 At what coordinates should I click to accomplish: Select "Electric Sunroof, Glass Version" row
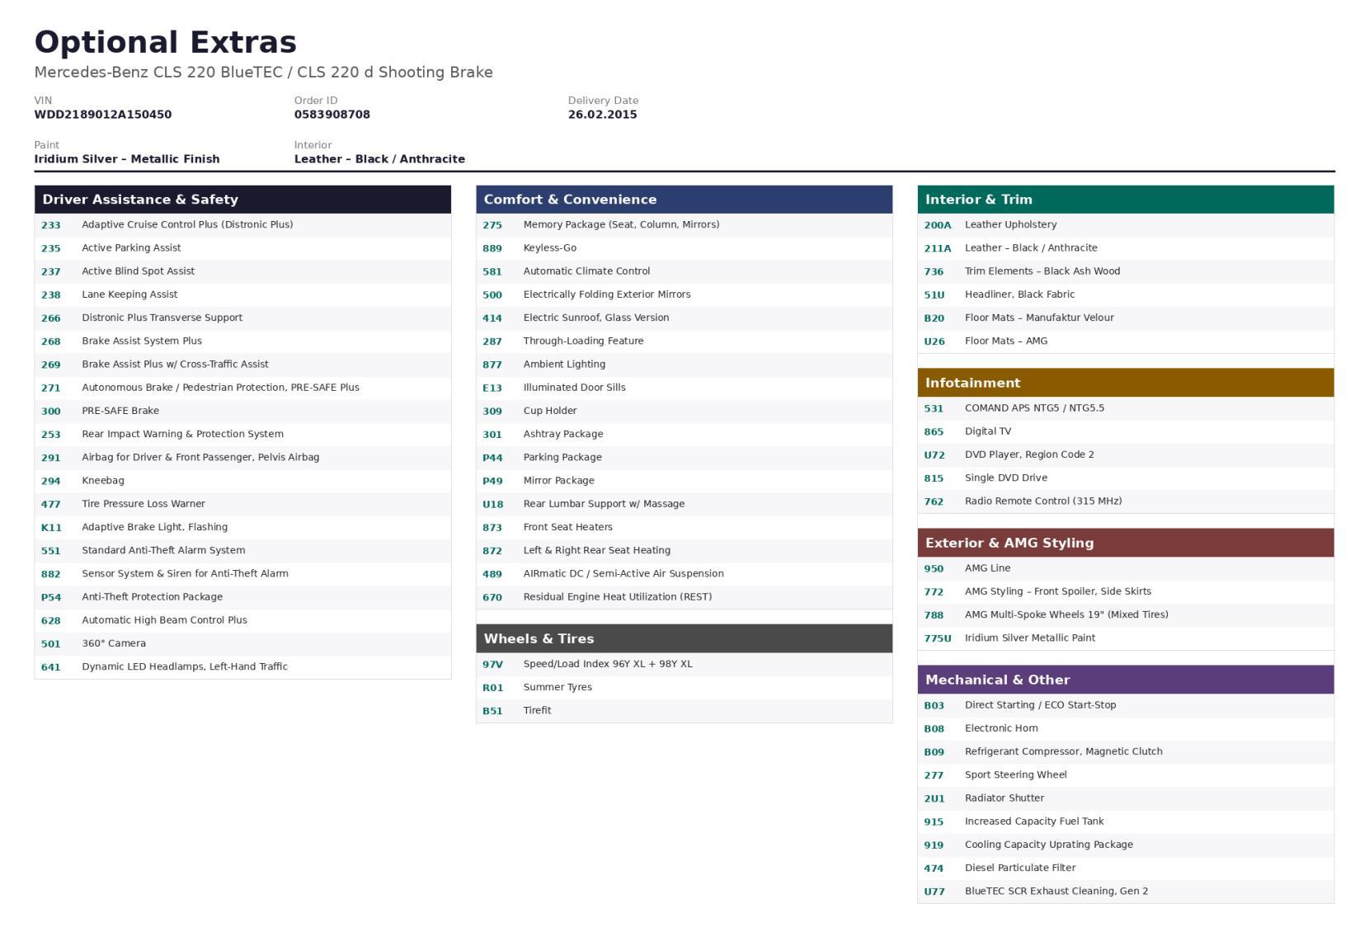coord(684,318)
